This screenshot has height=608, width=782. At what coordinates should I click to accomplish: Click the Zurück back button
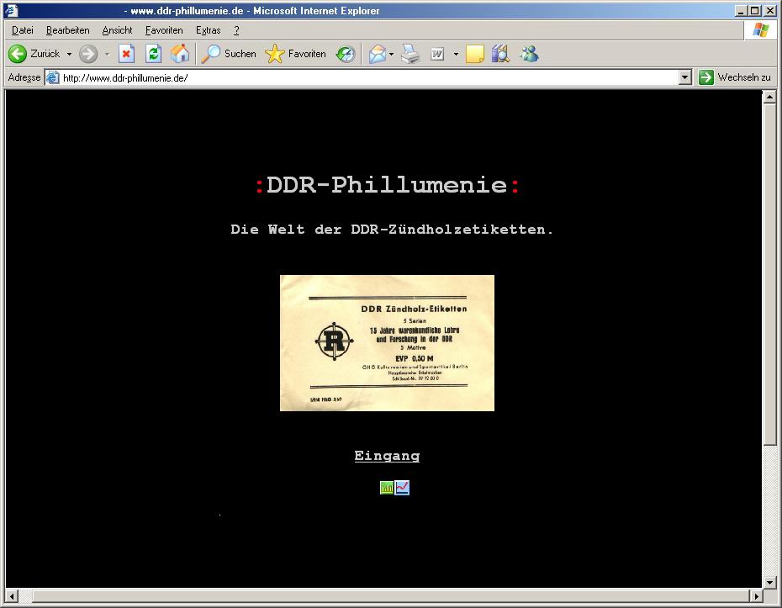point(34,54)
